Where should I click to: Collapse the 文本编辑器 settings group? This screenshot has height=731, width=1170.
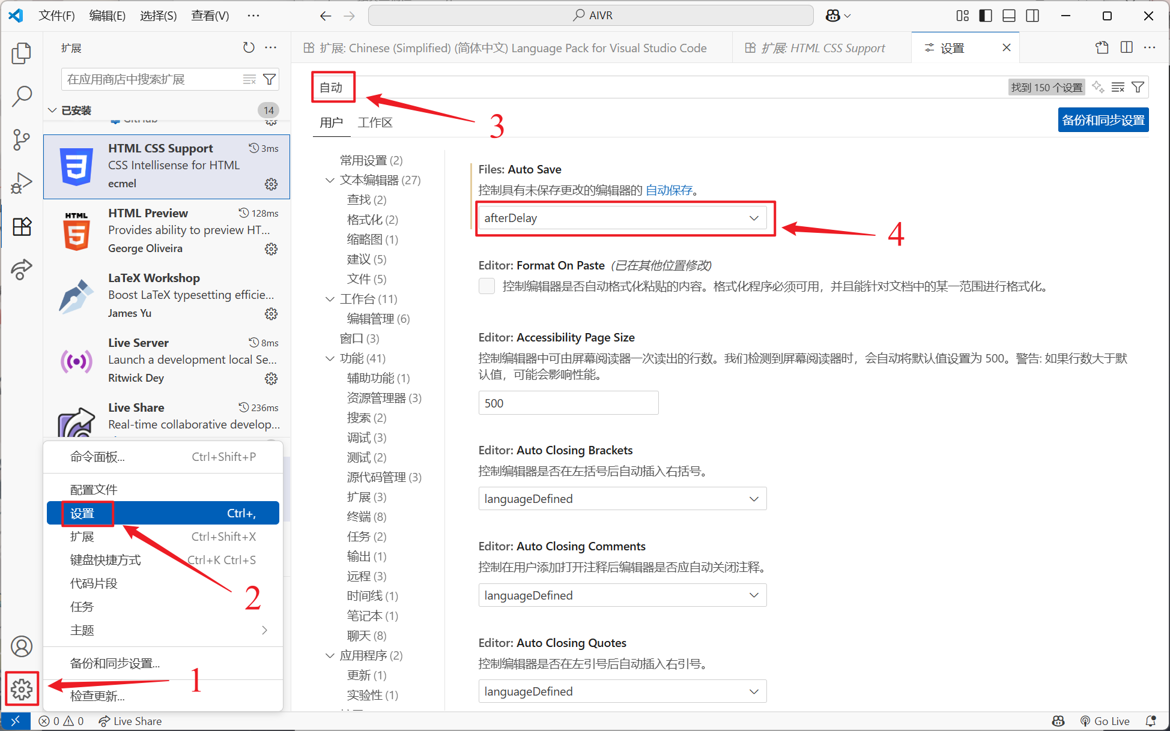click(x=330, y=180)
